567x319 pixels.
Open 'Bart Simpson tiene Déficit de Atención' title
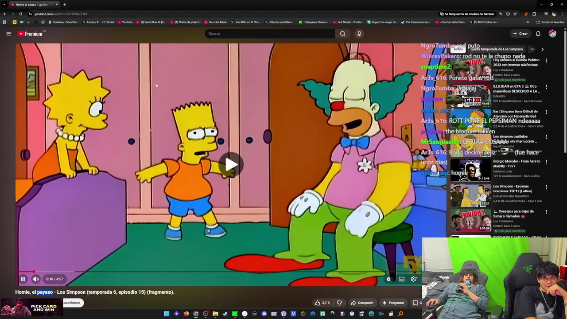516,114
